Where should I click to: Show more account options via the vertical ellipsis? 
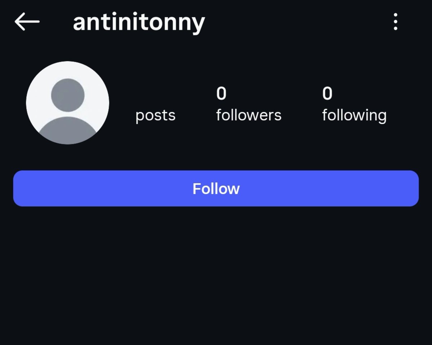coord(395,22)
